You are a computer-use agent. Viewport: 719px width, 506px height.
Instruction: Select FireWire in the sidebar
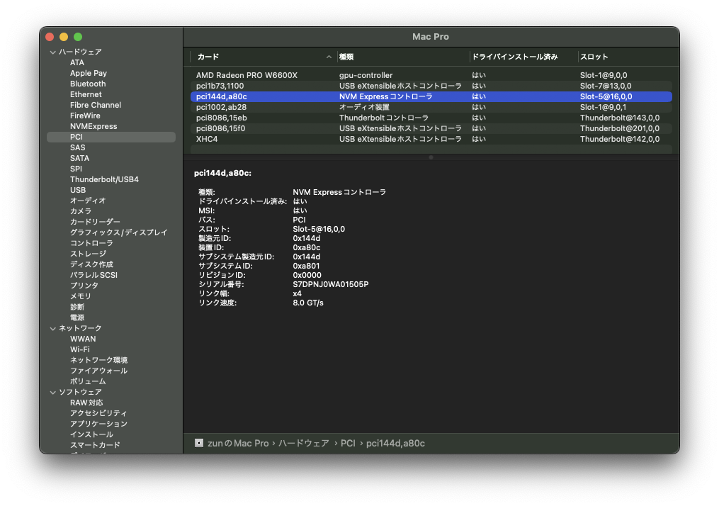[x=85, y=116]
